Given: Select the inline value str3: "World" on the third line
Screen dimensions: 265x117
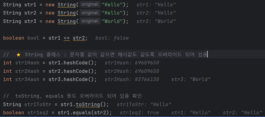Looking at the screenshot, I should pos(156,21).
